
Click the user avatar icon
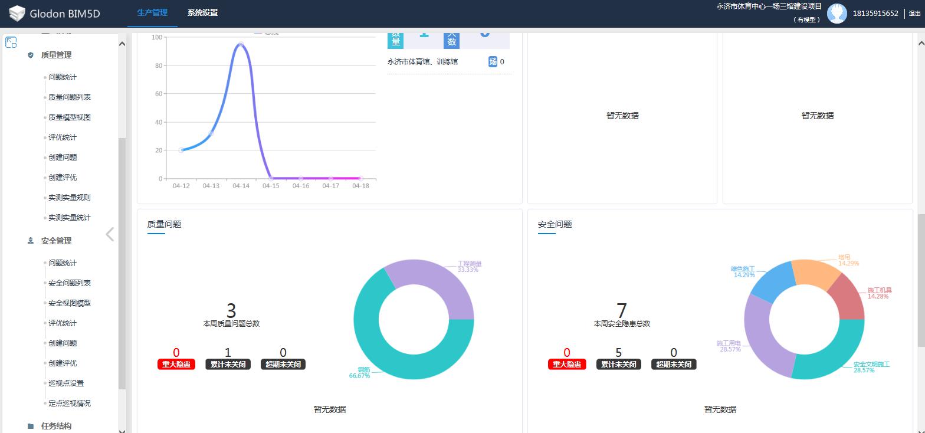[x=837, y=13]
